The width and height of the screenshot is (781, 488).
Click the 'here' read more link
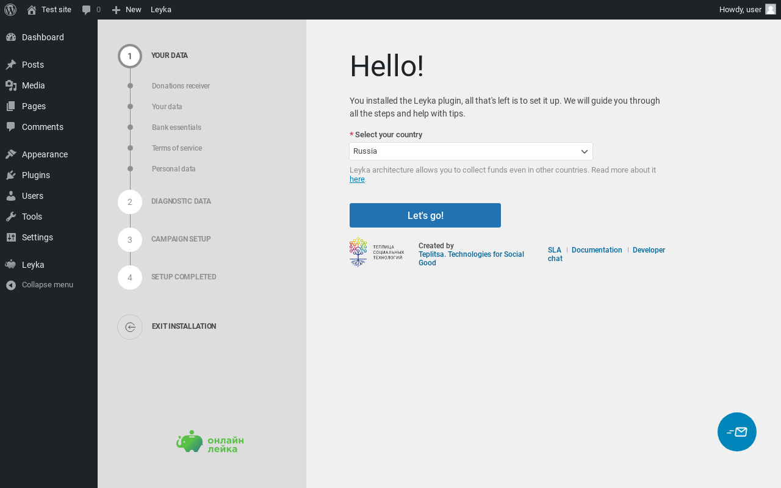357,179
